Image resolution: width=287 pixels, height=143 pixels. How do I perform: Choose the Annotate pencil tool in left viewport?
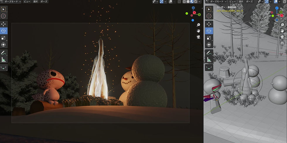tap(4, 53)
